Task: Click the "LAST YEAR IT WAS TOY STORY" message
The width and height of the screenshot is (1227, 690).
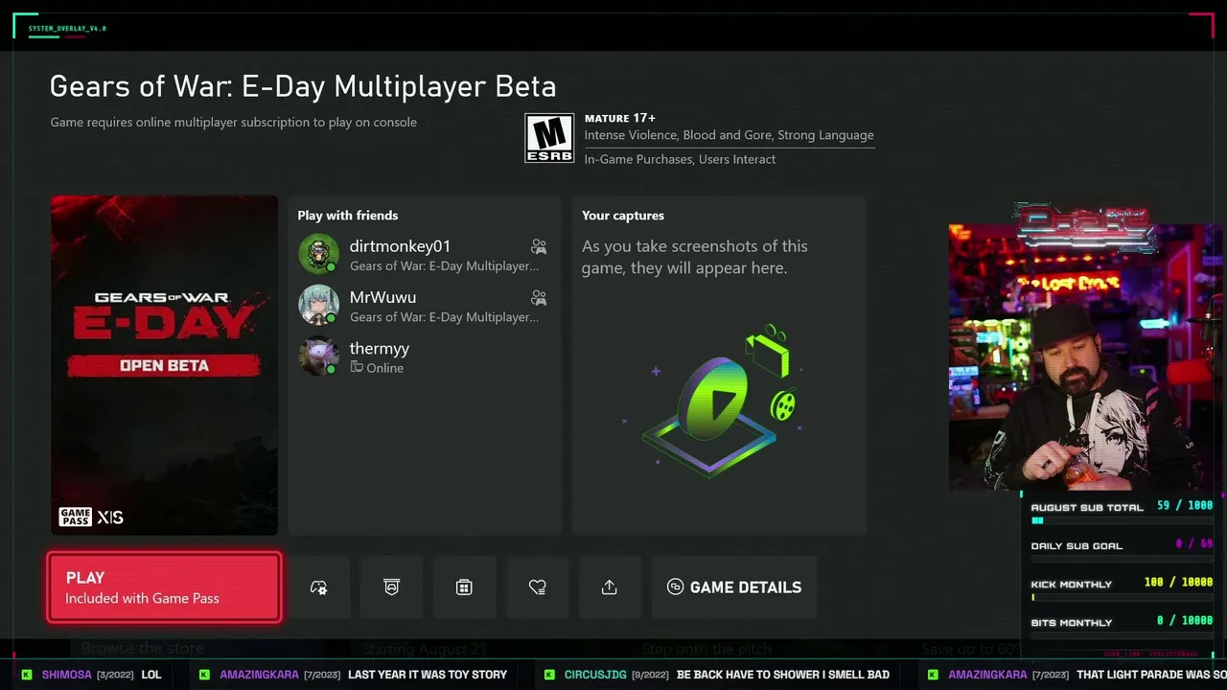Action: [x=428, y=675]
